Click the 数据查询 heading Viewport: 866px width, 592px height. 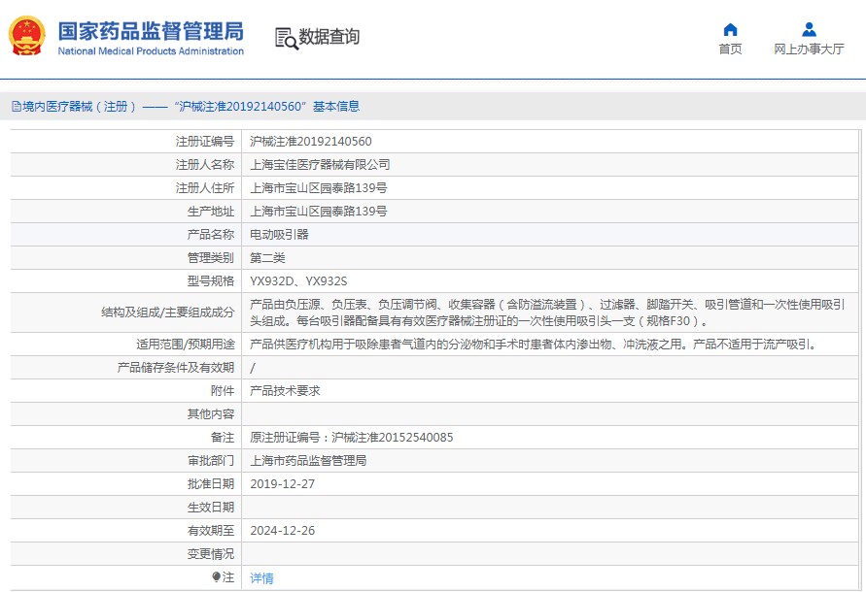click(x=329, y=37)
